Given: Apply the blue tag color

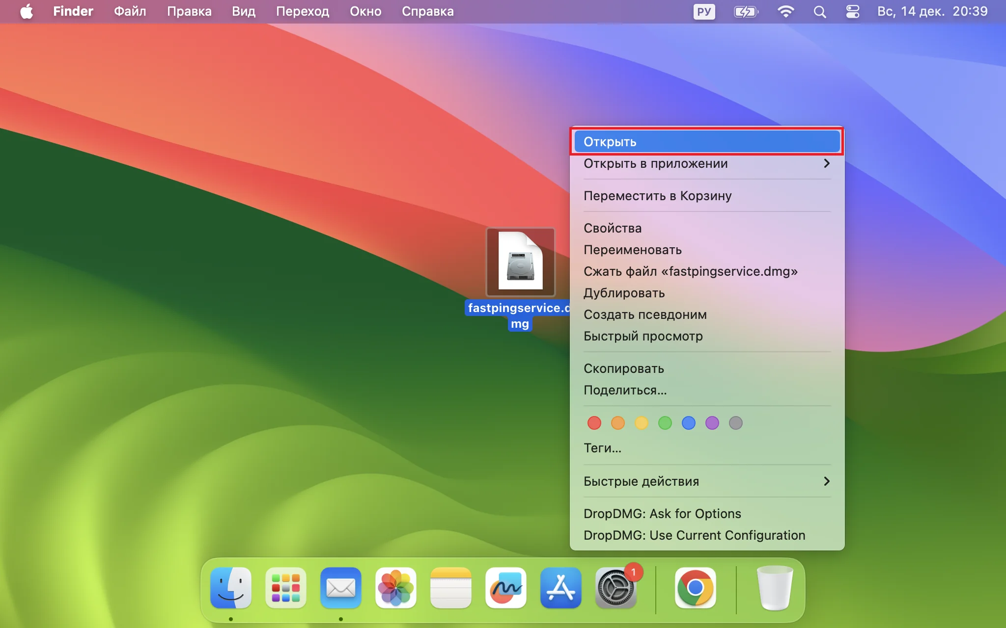Looking at the screenshot, I should click(689, 423).
